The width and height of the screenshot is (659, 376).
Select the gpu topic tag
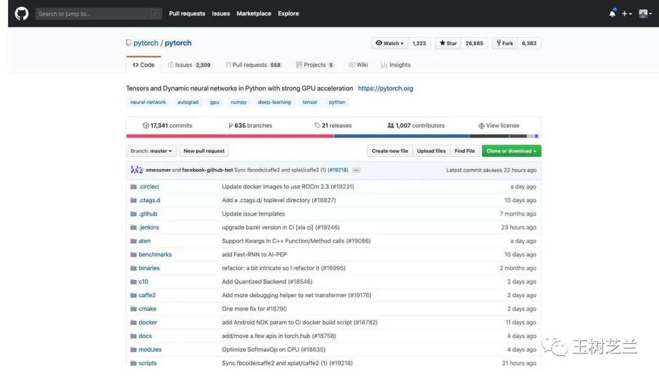coord(215,102)
